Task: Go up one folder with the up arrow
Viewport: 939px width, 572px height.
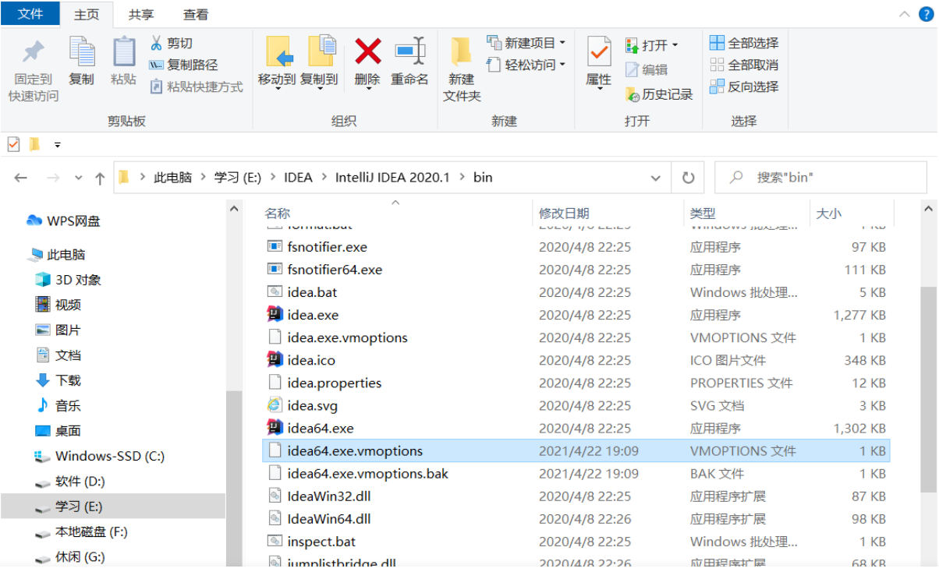Action: [100, 178]
